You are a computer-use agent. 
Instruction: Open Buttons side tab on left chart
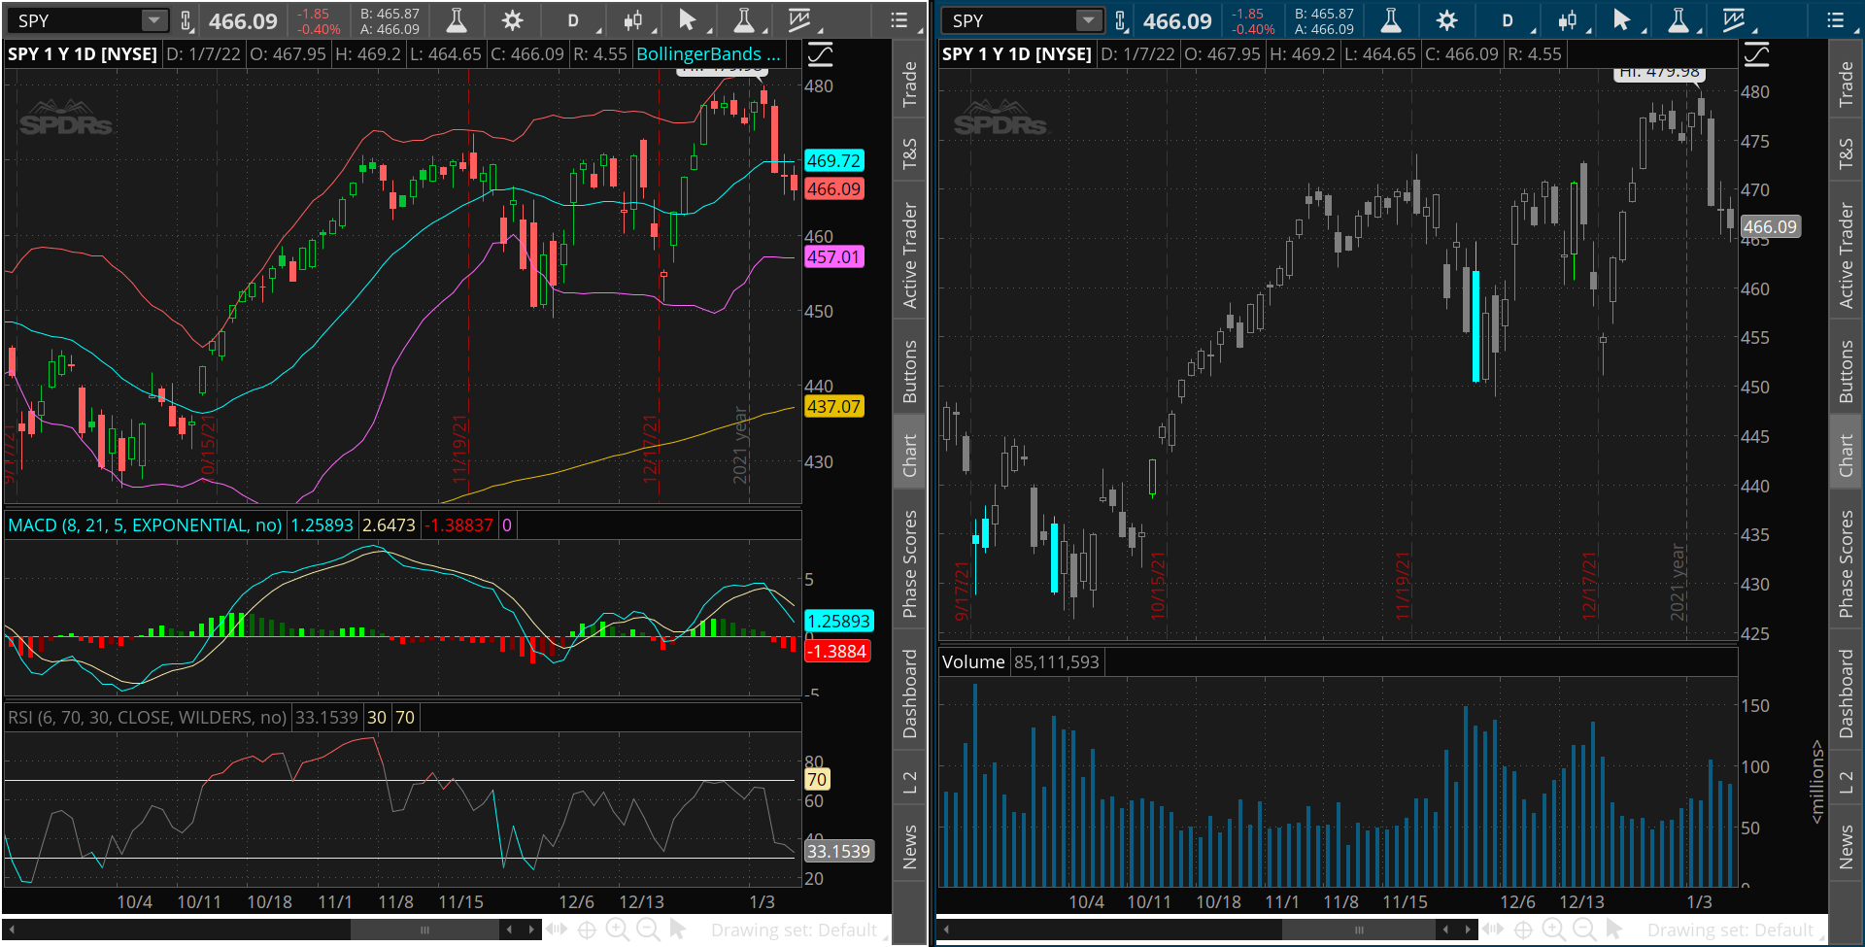[x=909, y=371]
